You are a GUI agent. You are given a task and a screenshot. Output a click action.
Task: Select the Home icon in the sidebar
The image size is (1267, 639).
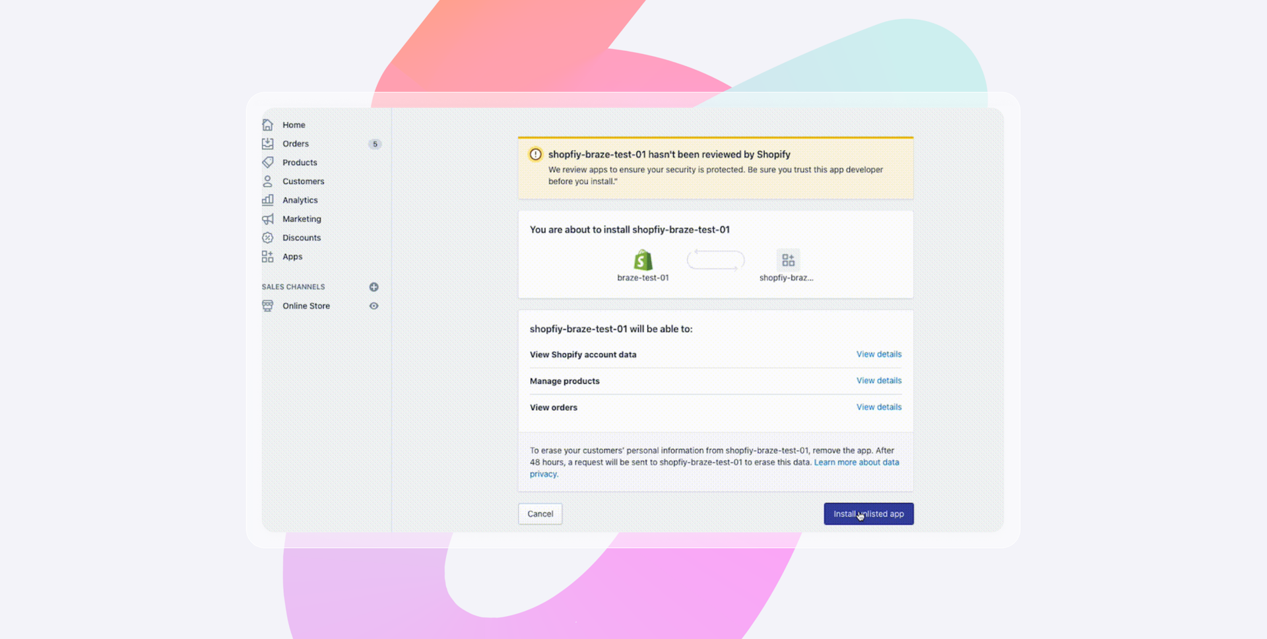click(x=267, y=124)
